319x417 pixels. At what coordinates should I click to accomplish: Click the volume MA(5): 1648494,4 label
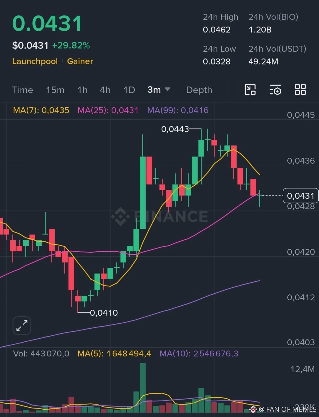(114, 354)
